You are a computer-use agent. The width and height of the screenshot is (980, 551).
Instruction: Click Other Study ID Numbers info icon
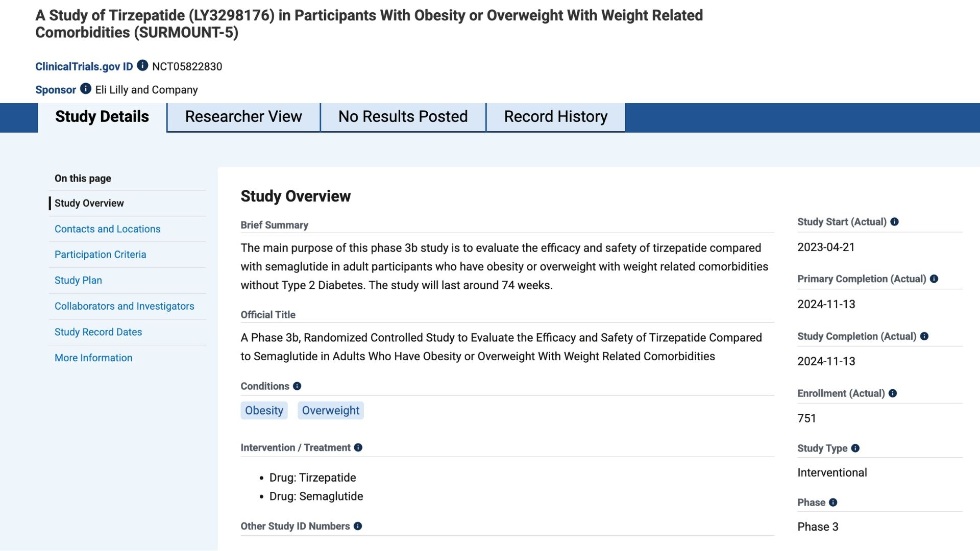tap(358, 526)
